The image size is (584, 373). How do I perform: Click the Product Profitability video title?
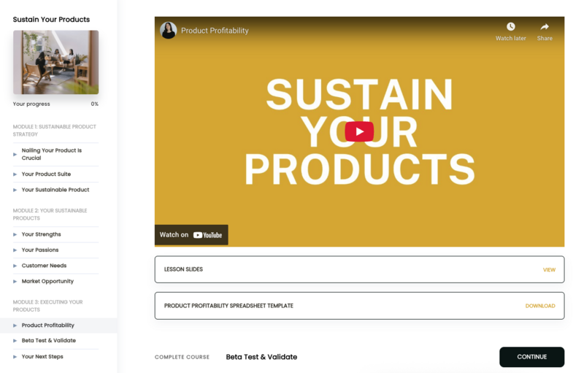tap(215, 31)
